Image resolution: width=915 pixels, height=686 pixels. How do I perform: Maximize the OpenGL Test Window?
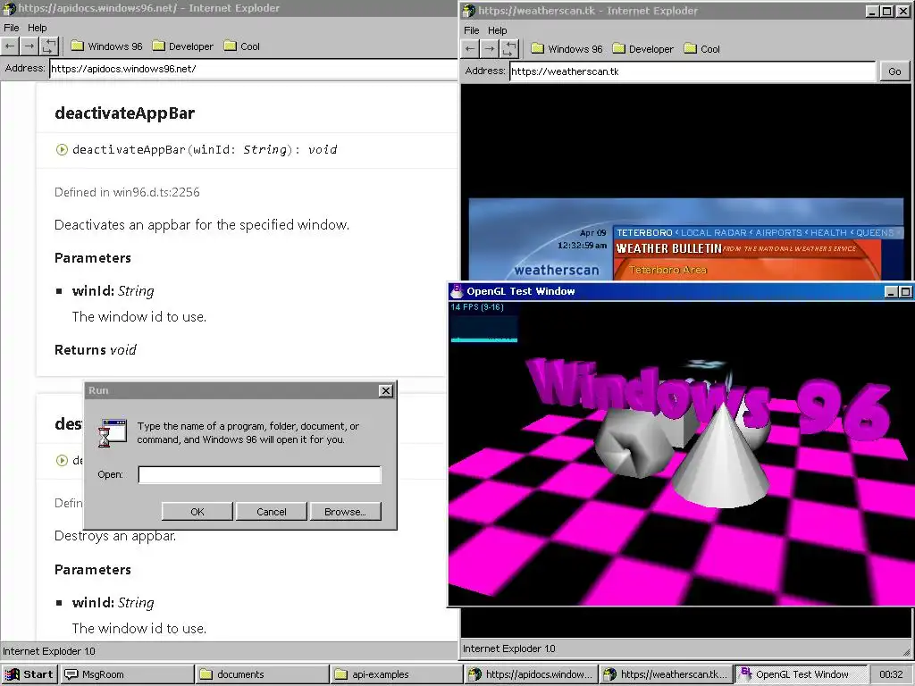click(x=905, y=292)
